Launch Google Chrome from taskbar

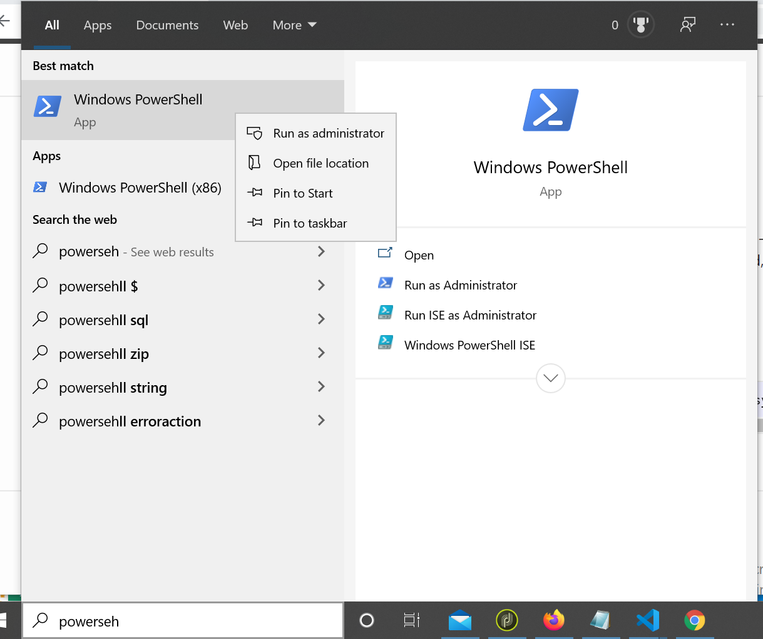tap(694, 620)
